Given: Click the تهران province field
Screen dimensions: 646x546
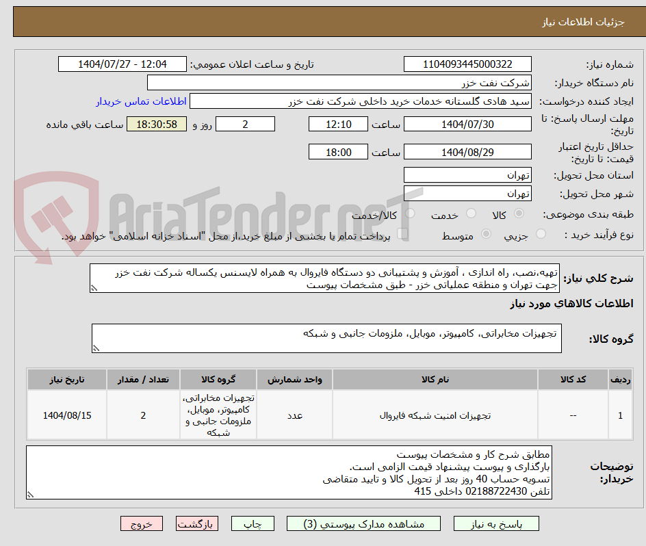Looking at the screenshot, I should (467, 174).
